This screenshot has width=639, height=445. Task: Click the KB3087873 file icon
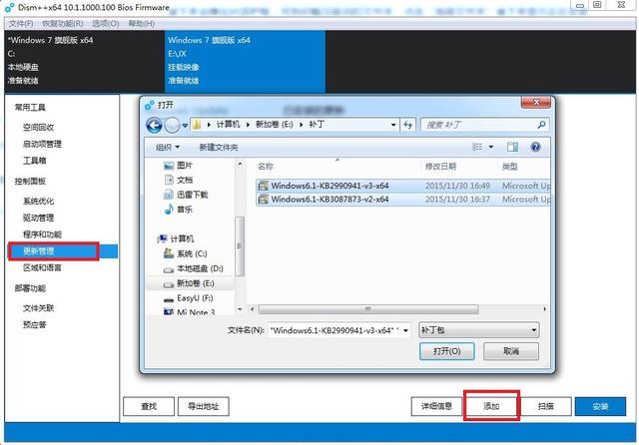pyautogui.click(x=264, y=200)
